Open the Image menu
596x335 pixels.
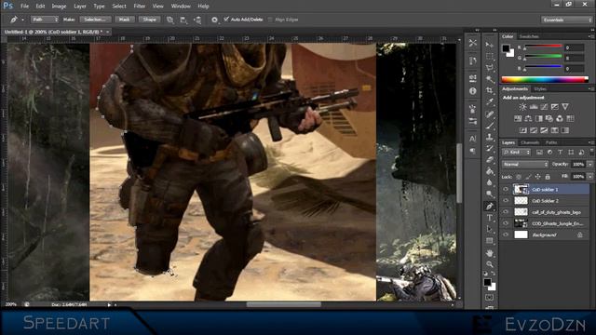[59, 7]
